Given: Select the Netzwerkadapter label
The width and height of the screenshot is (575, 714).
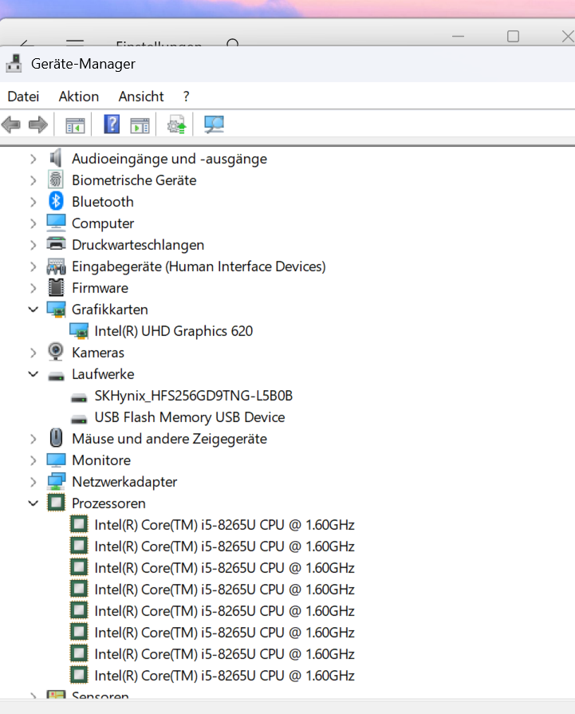Looking at the screenshot, I should 124,482.
